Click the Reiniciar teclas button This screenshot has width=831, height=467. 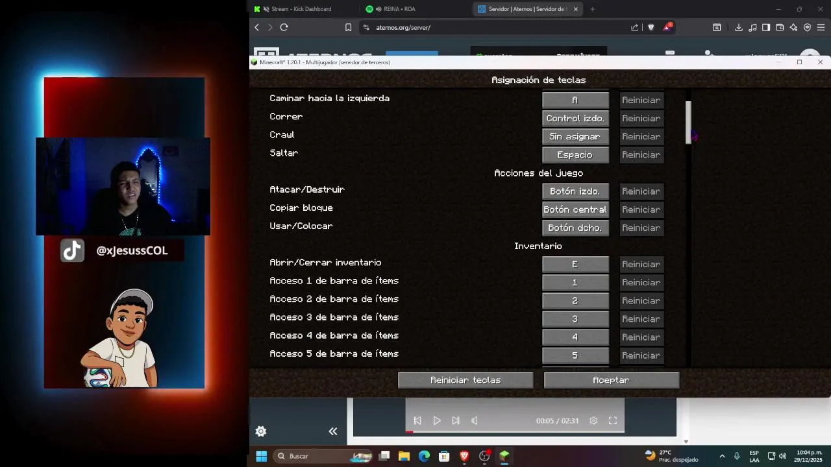[465, 380]
